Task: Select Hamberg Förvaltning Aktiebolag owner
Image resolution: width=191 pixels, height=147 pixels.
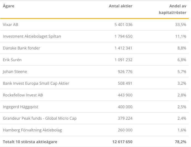Action: pos(32,130)
